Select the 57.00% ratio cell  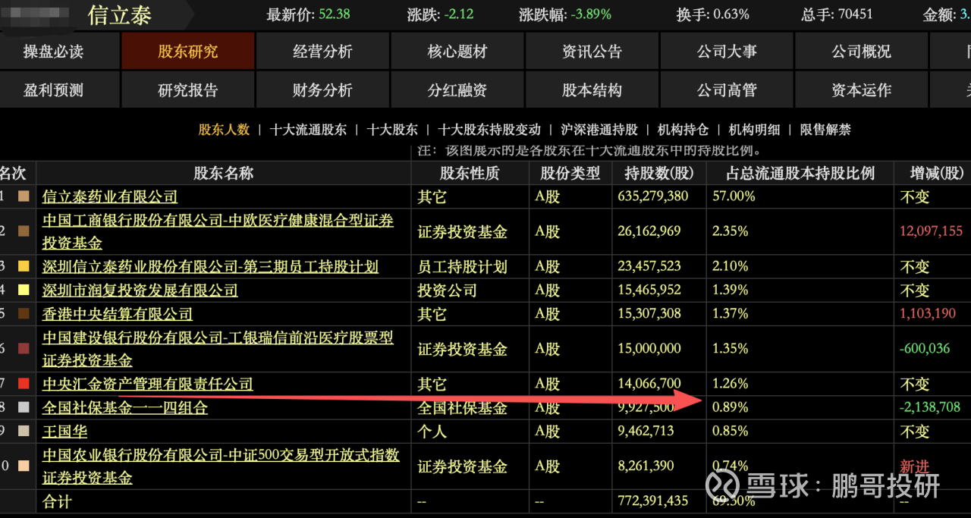pyautogui.click(x=734, y=196)
